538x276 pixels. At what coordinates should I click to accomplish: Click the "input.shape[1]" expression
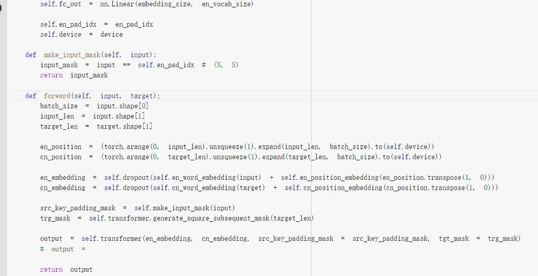(x=119, y=116)
